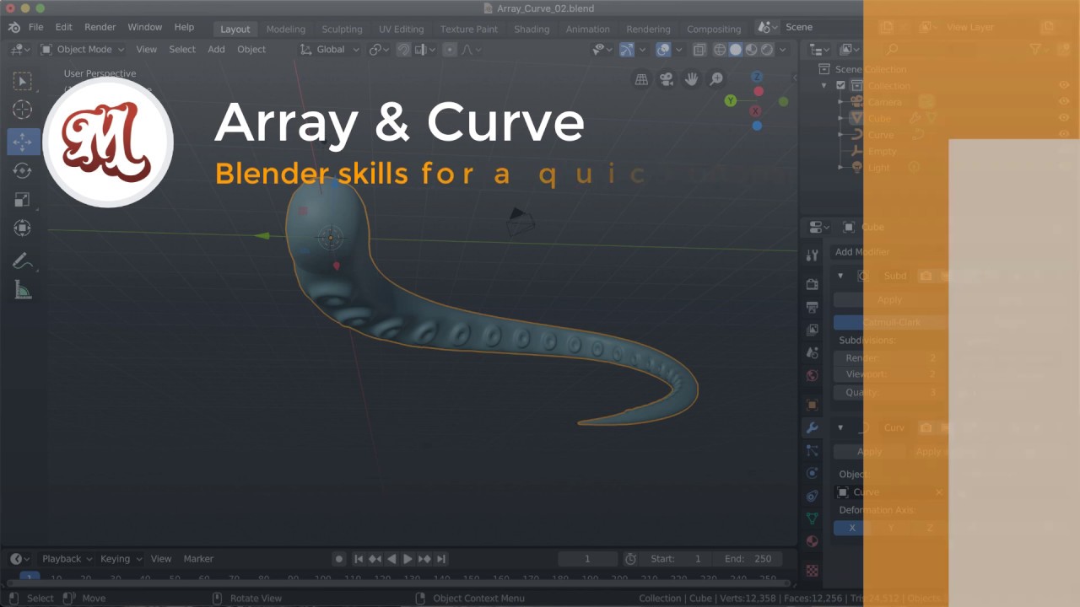Switch to the Sculpting workspace tab

342,29
